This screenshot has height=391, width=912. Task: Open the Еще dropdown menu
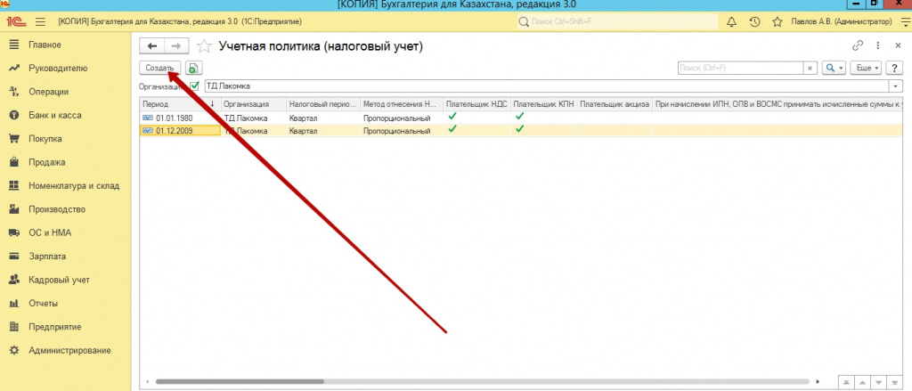866,68
